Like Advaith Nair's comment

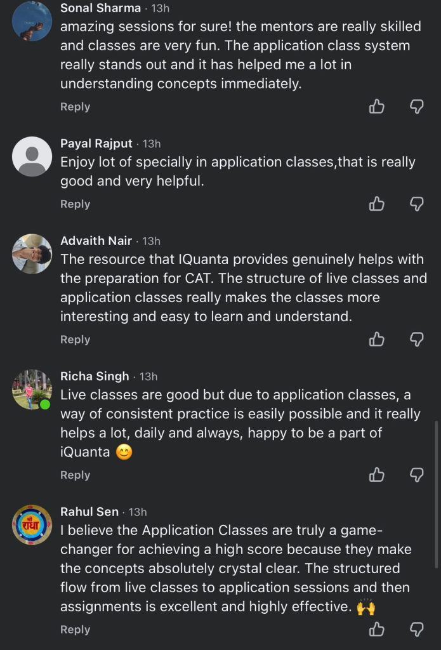[377, 340]
